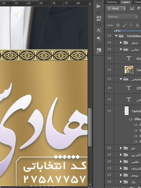Viewport: 141px width, 188px height.
Task: Open the Kind filter dropdown
Action: tap(116, 9)
